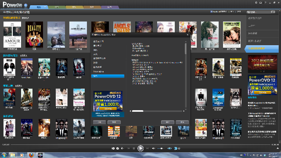This screenshot has height=158, width=281.
Task: Click the second button at dialog bottom left
Action: (x=114, y=122)
